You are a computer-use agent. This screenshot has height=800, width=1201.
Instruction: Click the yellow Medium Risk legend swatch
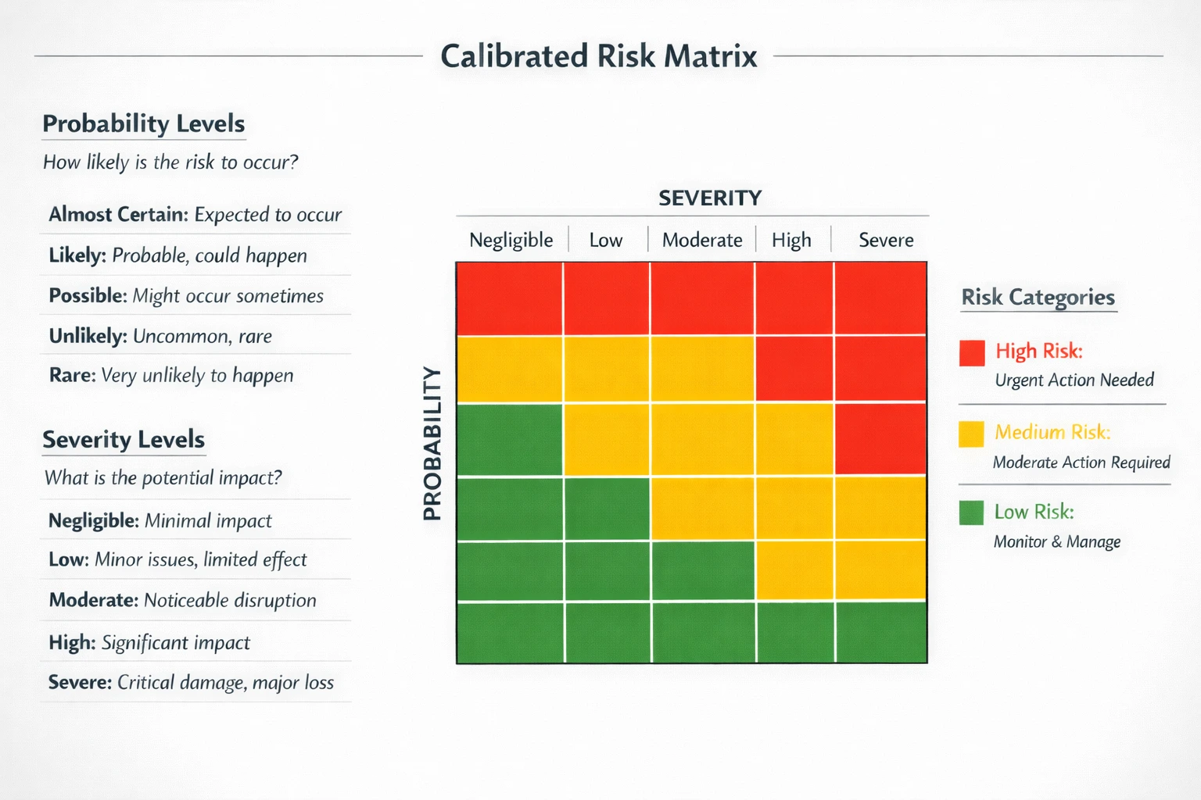[x=971, y=434]
